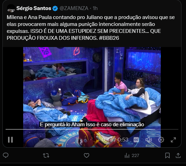Expand video to fullscreen
The image size is (186, 166).
tap(173, 140)
